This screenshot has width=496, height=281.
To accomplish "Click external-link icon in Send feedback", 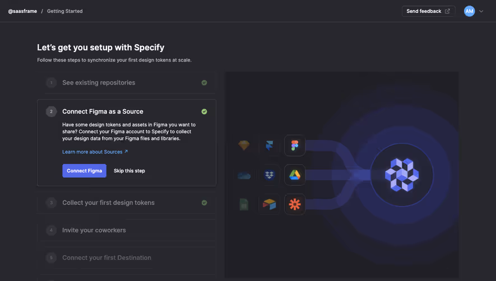I will click(x=447, y=11).
